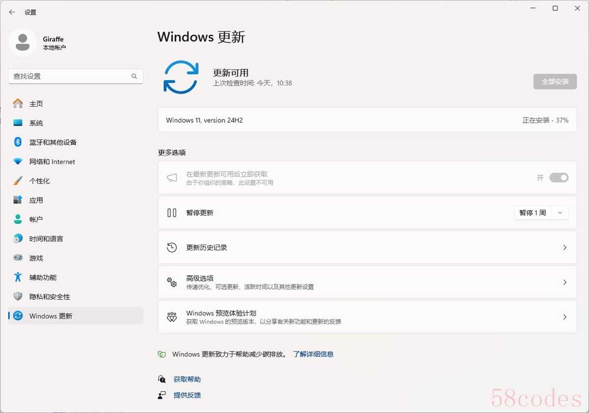Click the monitor icon beside 系统
This screenshot has width=589, height=413.
18,123
